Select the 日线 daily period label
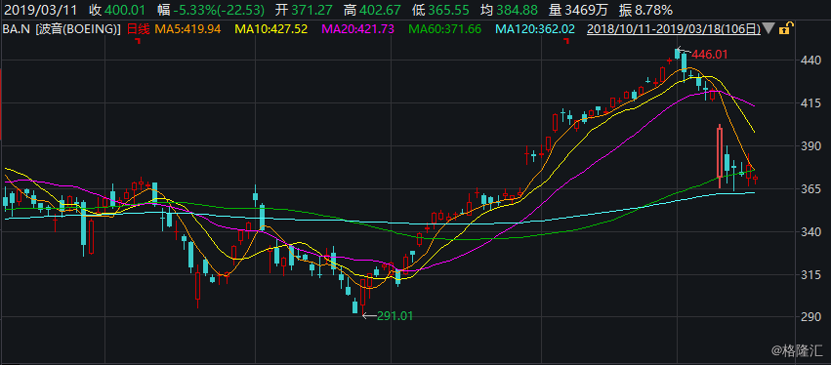This screenshot has width=831, height=365. pyautogui.click(x=138, y=29)
